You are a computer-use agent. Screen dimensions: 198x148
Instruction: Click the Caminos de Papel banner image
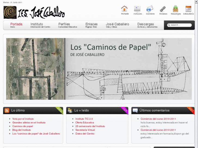tap(99, 69)
